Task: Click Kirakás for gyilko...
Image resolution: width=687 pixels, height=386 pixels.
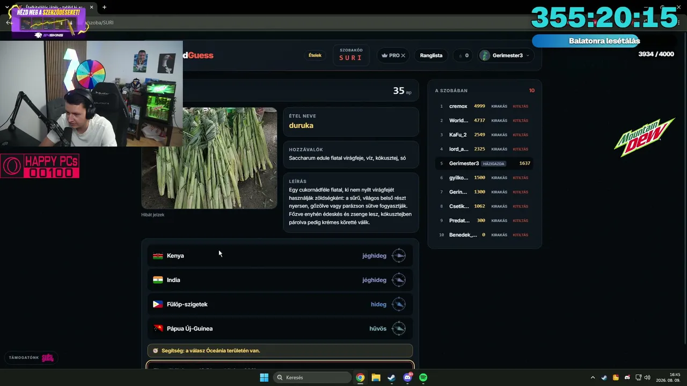Action: tap(499, 177)
